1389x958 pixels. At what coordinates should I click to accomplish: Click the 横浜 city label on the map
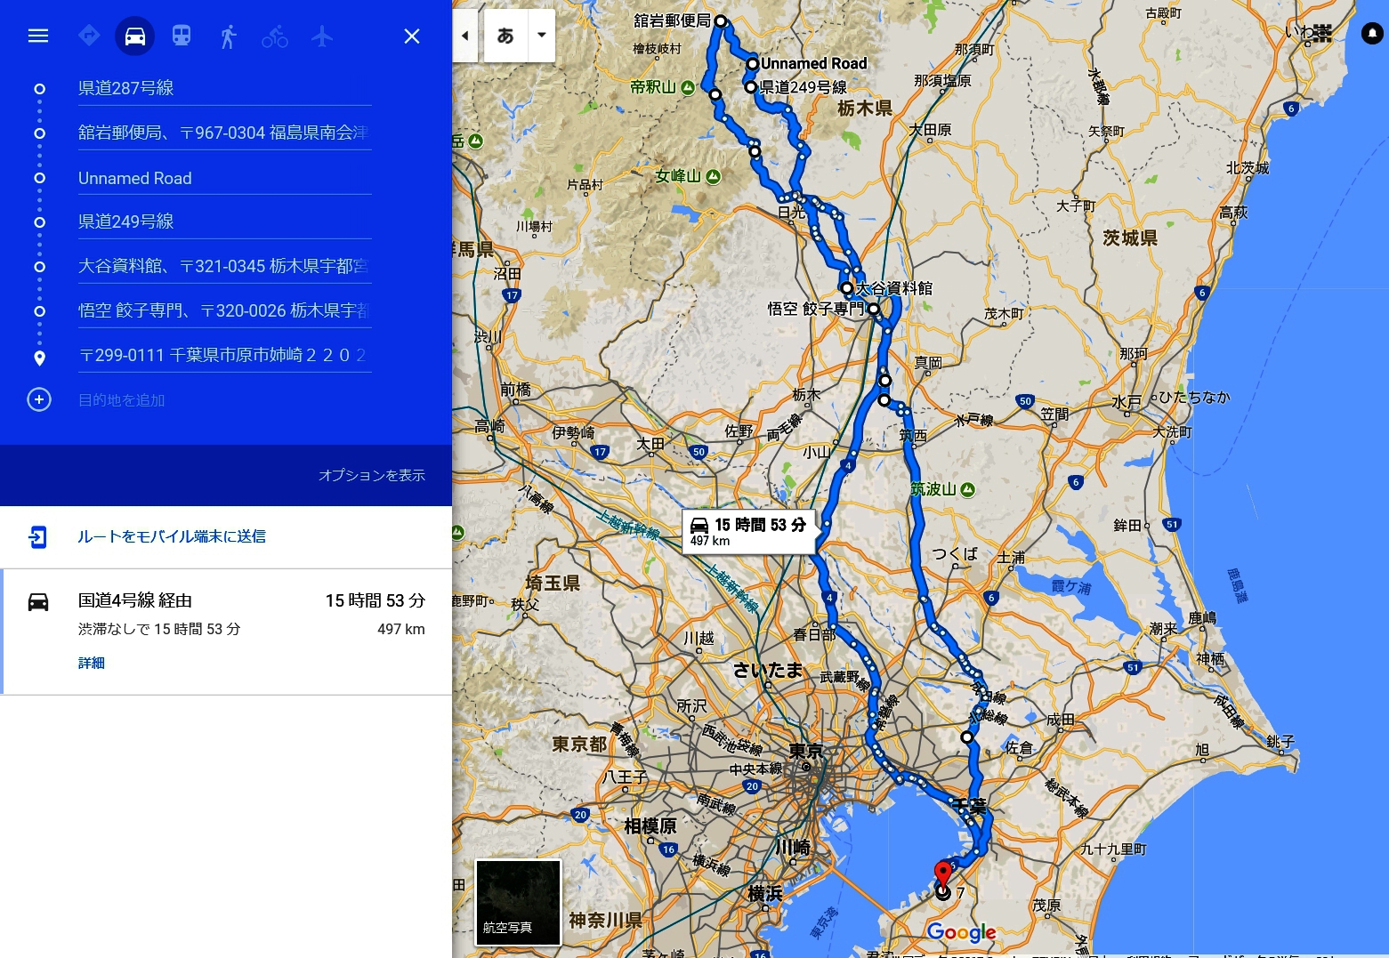[765, 893]
